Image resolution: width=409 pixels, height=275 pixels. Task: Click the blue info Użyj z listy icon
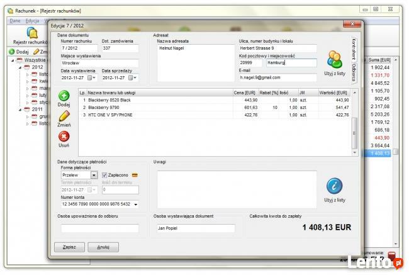(x=334, y=186)
